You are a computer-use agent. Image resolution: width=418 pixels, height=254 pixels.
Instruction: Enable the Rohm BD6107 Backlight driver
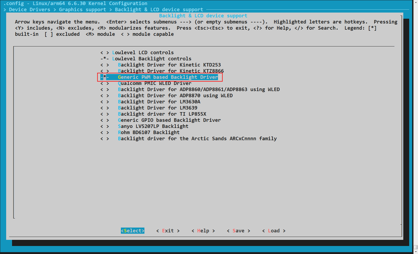(149, 132)
